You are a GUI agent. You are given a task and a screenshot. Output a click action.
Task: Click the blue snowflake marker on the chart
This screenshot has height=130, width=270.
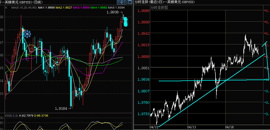click(27, 34)
